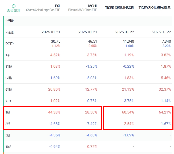Click YTD return value -3.75%
This screenshot has width=174, height=154.
[128, 101]
